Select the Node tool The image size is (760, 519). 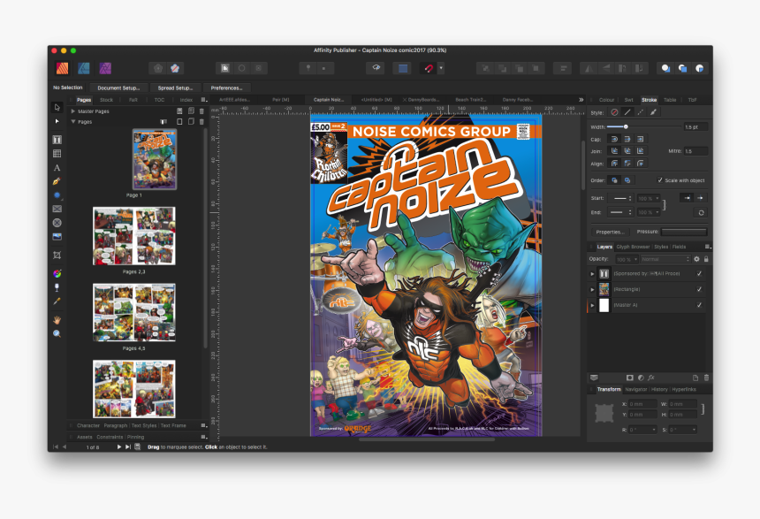57,121
